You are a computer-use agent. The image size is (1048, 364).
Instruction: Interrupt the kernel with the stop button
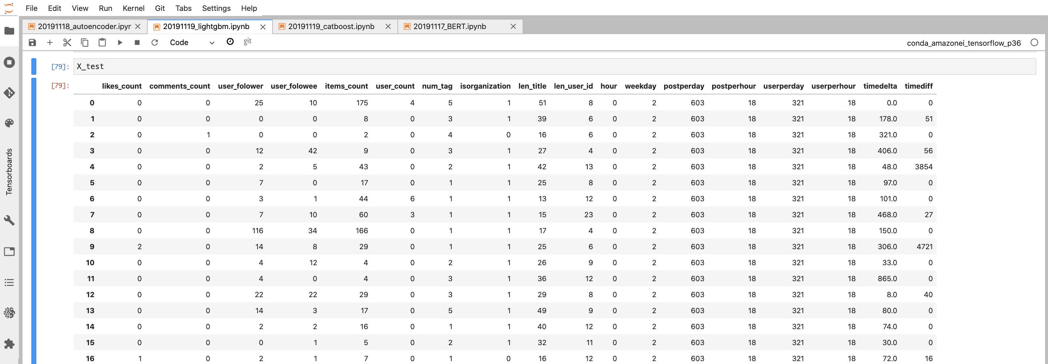[x=137, y=42]
